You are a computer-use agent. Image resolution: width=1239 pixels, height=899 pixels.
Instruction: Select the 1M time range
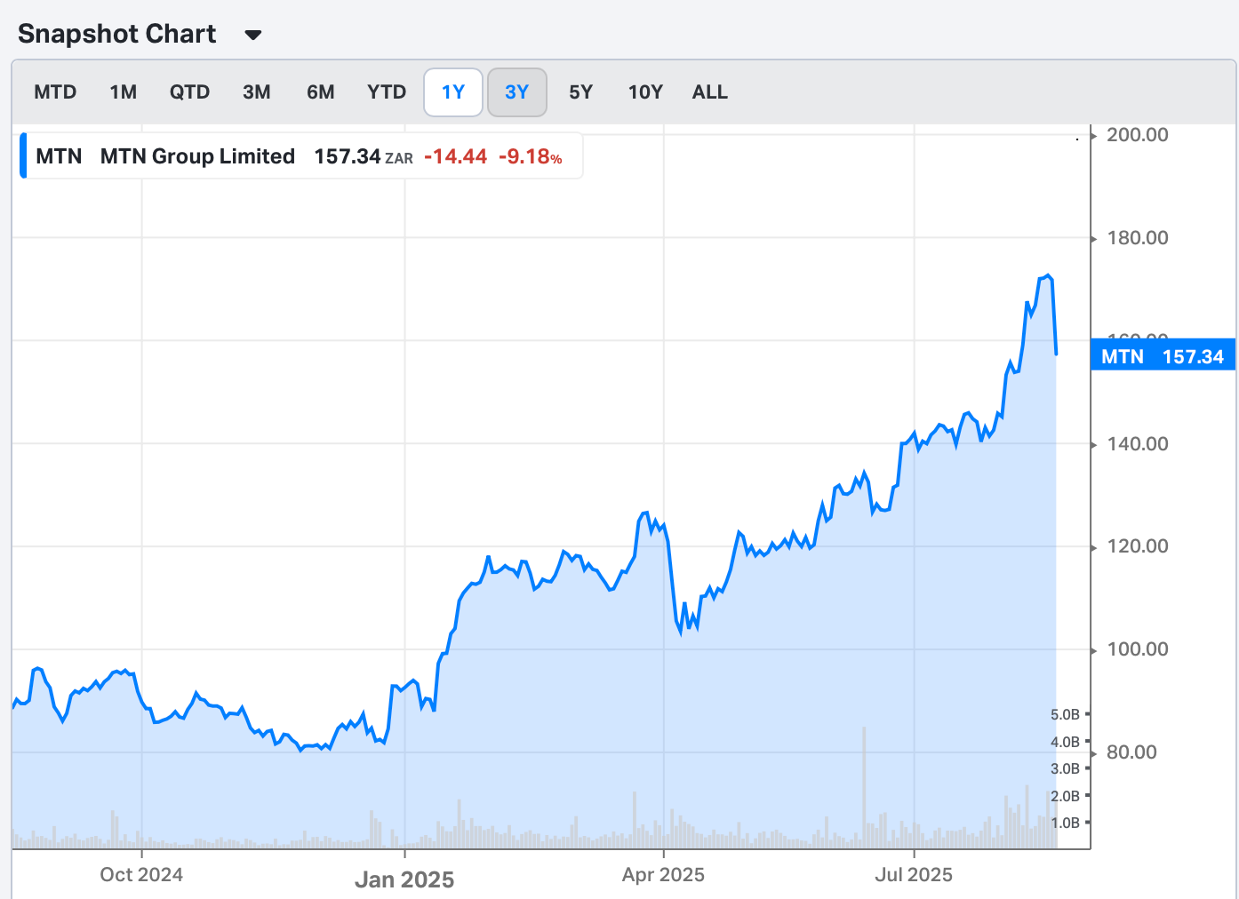coord(124,92)
